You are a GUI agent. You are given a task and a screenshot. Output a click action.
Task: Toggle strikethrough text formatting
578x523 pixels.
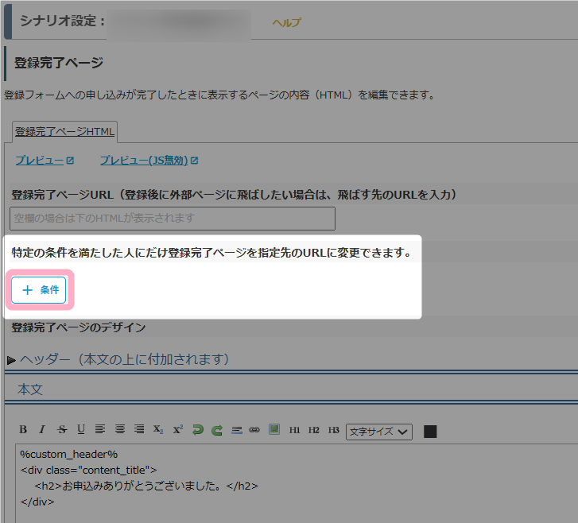click(x=62, y=430)
